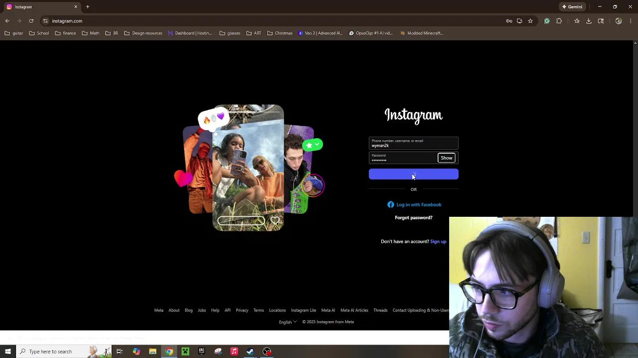Open the Design resources bookmarks folder
638x358 pixels.
(143, 33)
